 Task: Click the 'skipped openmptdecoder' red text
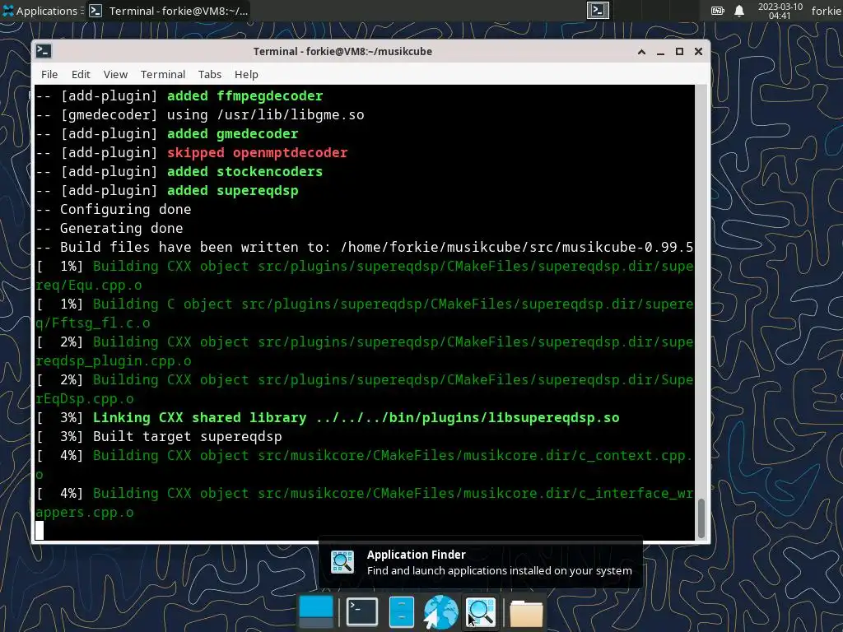coord(258,152)
